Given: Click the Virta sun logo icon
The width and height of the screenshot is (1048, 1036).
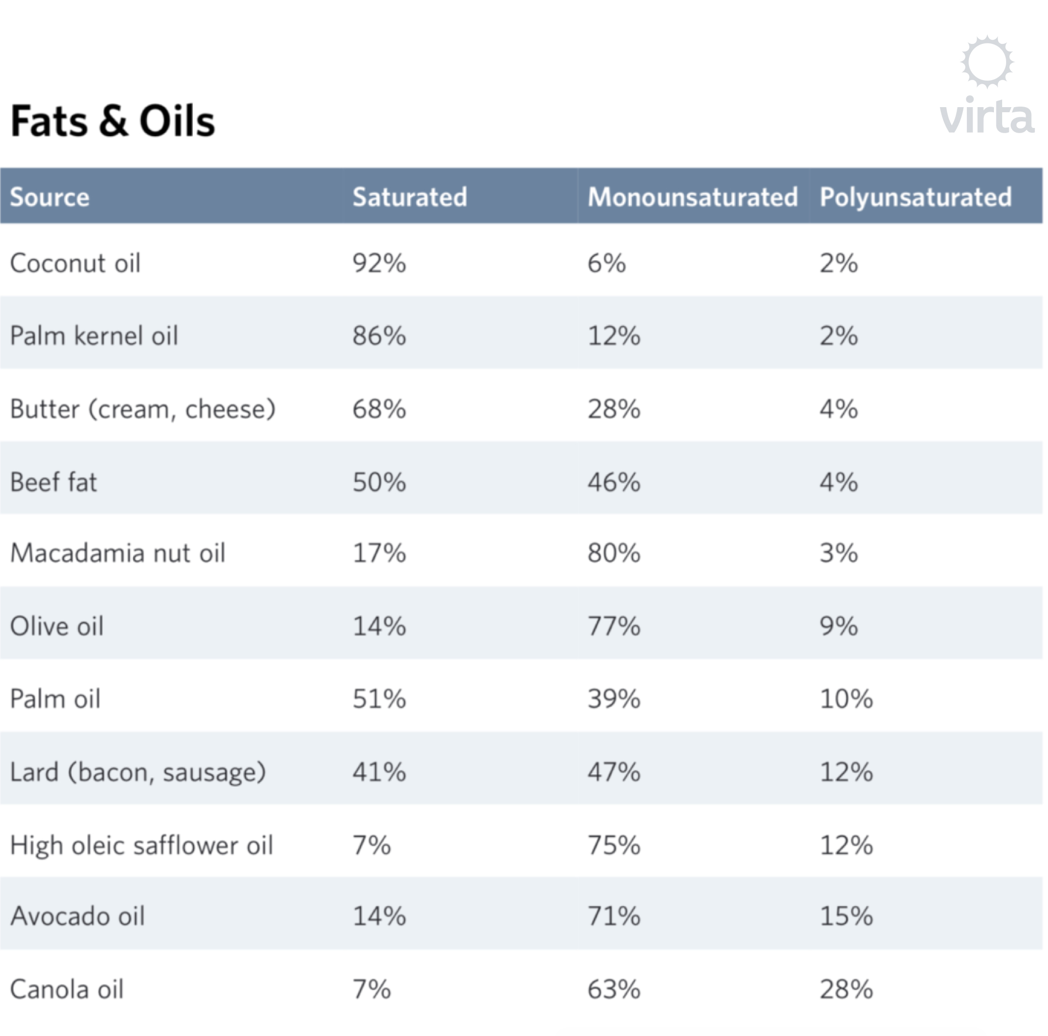Looking at the screenshot, I should click(x=987, y=62).
